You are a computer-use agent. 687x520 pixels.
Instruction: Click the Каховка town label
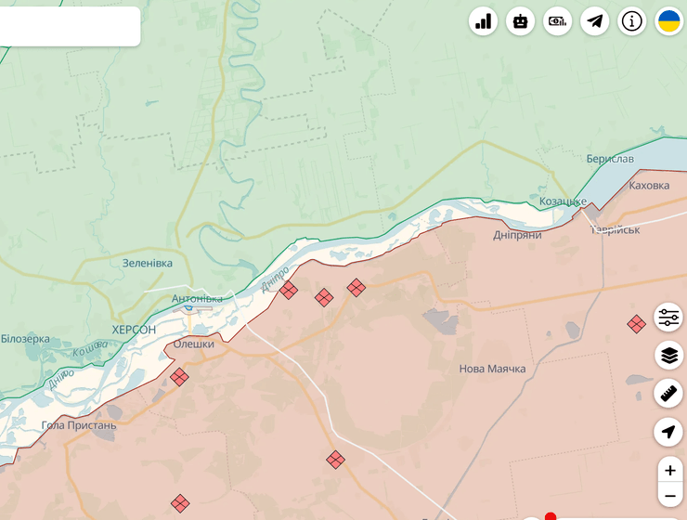pyautogui.click(x=649, y=186)
